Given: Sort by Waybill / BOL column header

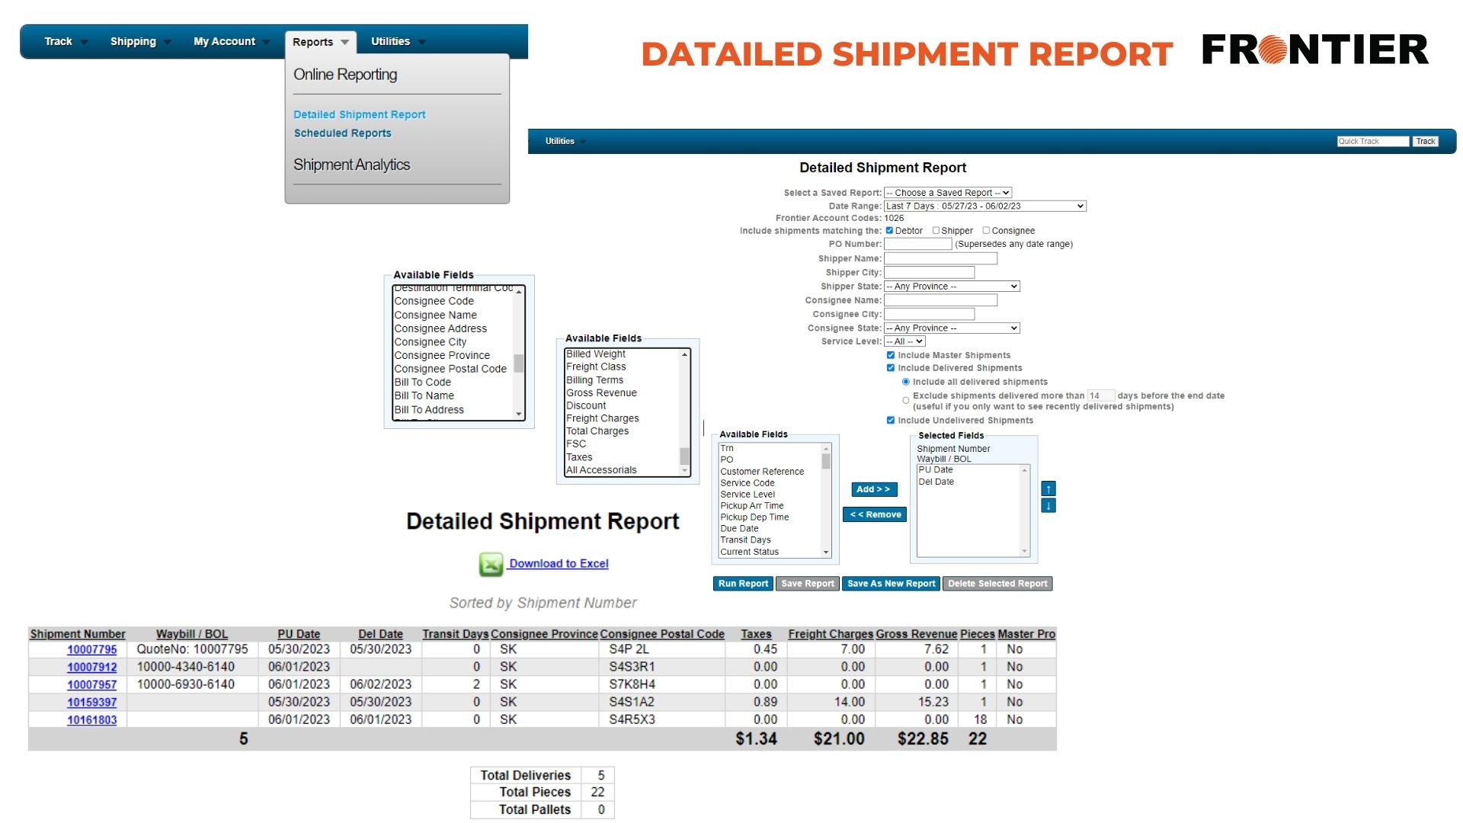Looking at the screenshot, I should pyautogui.click(x=192, y=634).
